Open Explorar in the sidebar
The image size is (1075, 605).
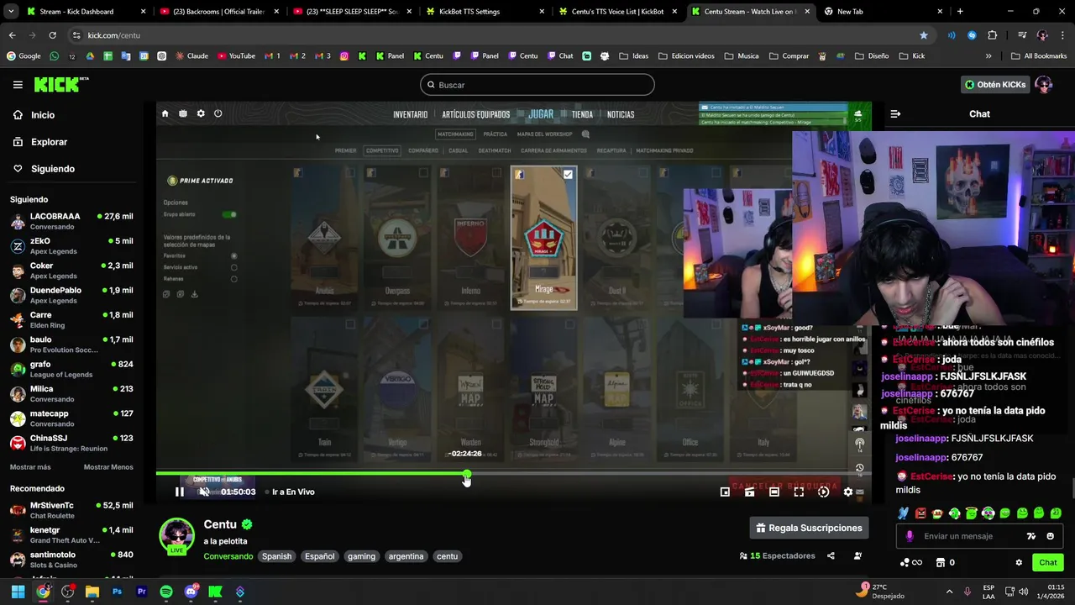coord(49,142)
